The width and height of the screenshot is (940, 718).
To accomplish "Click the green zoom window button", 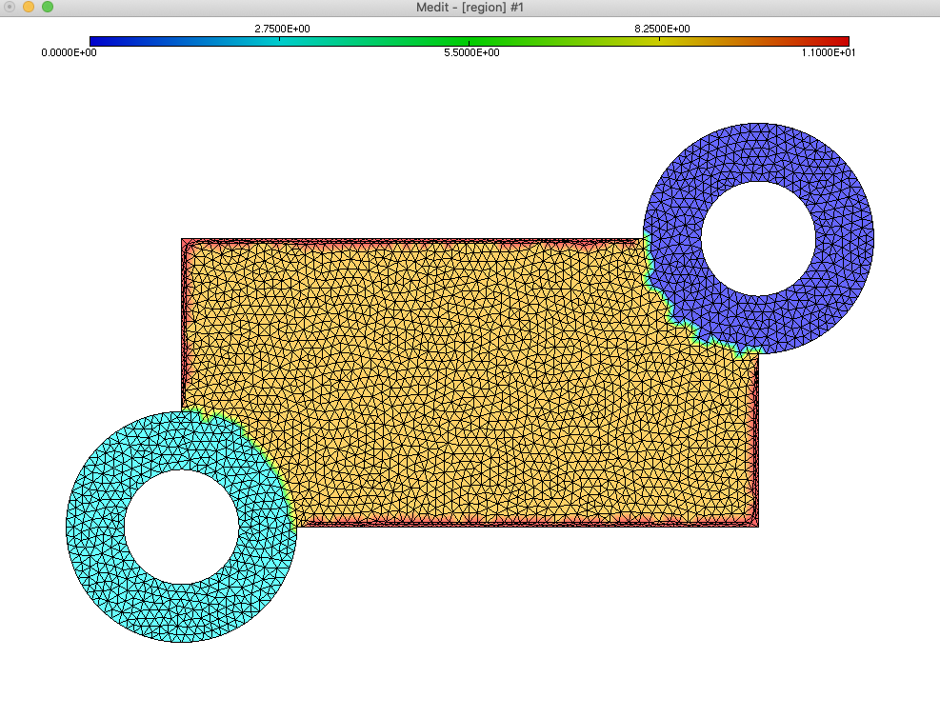I will [48, 7].
